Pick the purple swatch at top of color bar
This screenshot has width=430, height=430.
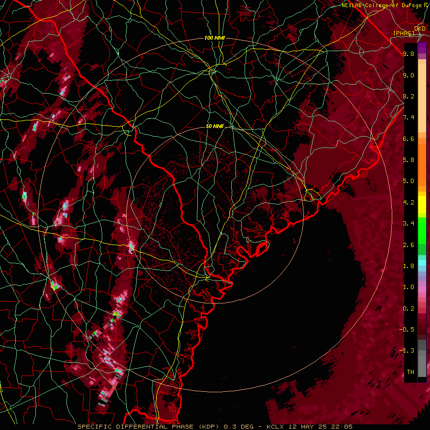coord(422,48)
